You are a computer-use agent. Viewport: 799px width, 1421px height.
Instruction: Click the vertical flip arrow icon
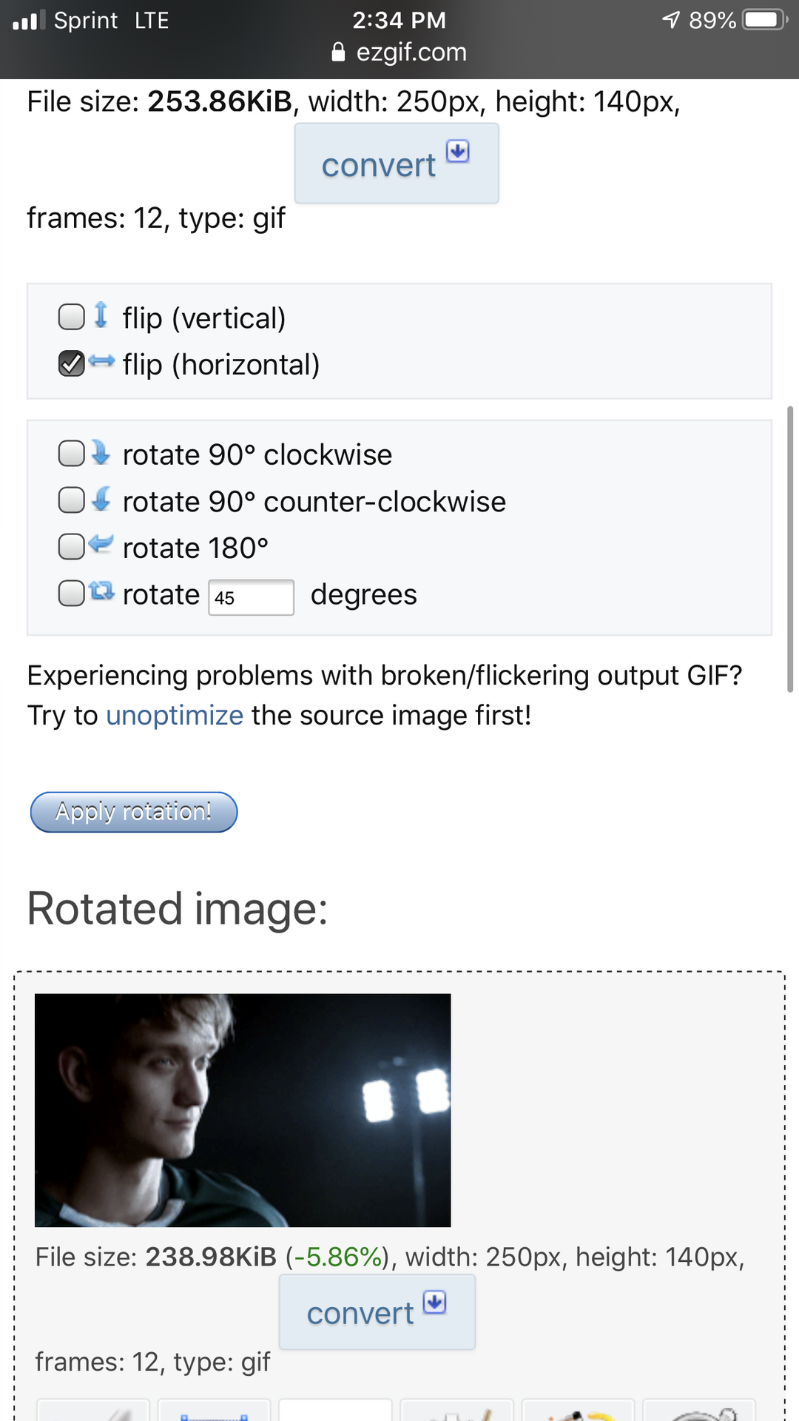(101, 315)
